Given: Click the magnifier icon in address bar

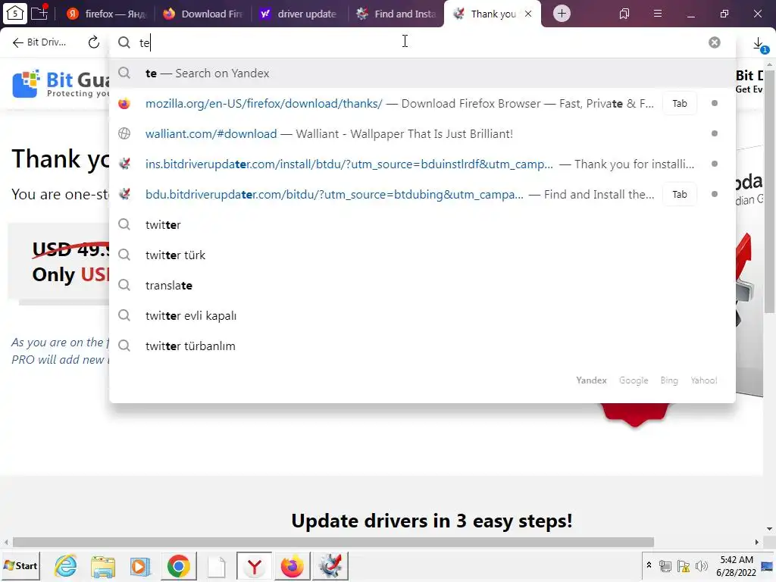Looking at the screenshot, I should (124, 42).
